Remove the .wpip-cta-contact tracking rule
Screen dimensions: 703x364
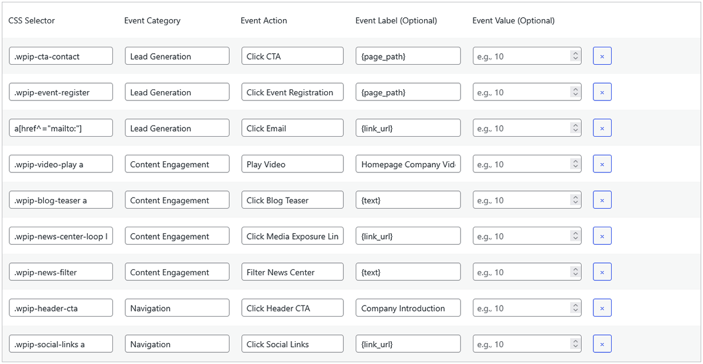[602, 56]
